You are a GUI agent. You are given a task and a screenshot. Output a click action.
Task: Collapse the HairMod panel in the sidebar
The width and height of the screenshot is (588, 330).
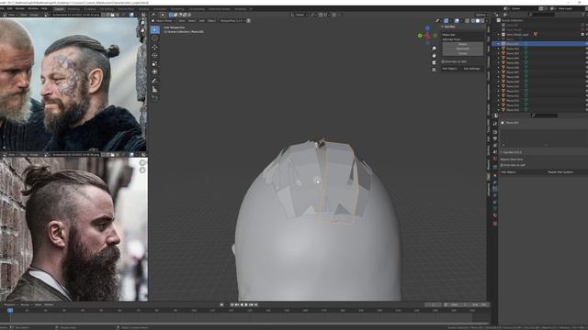click(x=443, y=27)
